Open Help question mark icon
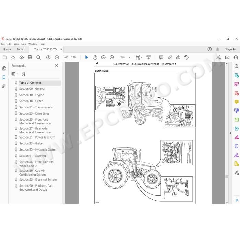 pyautogui.click(x=209, y=49)
